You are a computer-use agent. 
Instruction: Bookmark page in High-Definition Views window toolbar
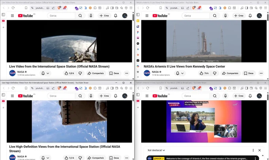tap(26, 88)
